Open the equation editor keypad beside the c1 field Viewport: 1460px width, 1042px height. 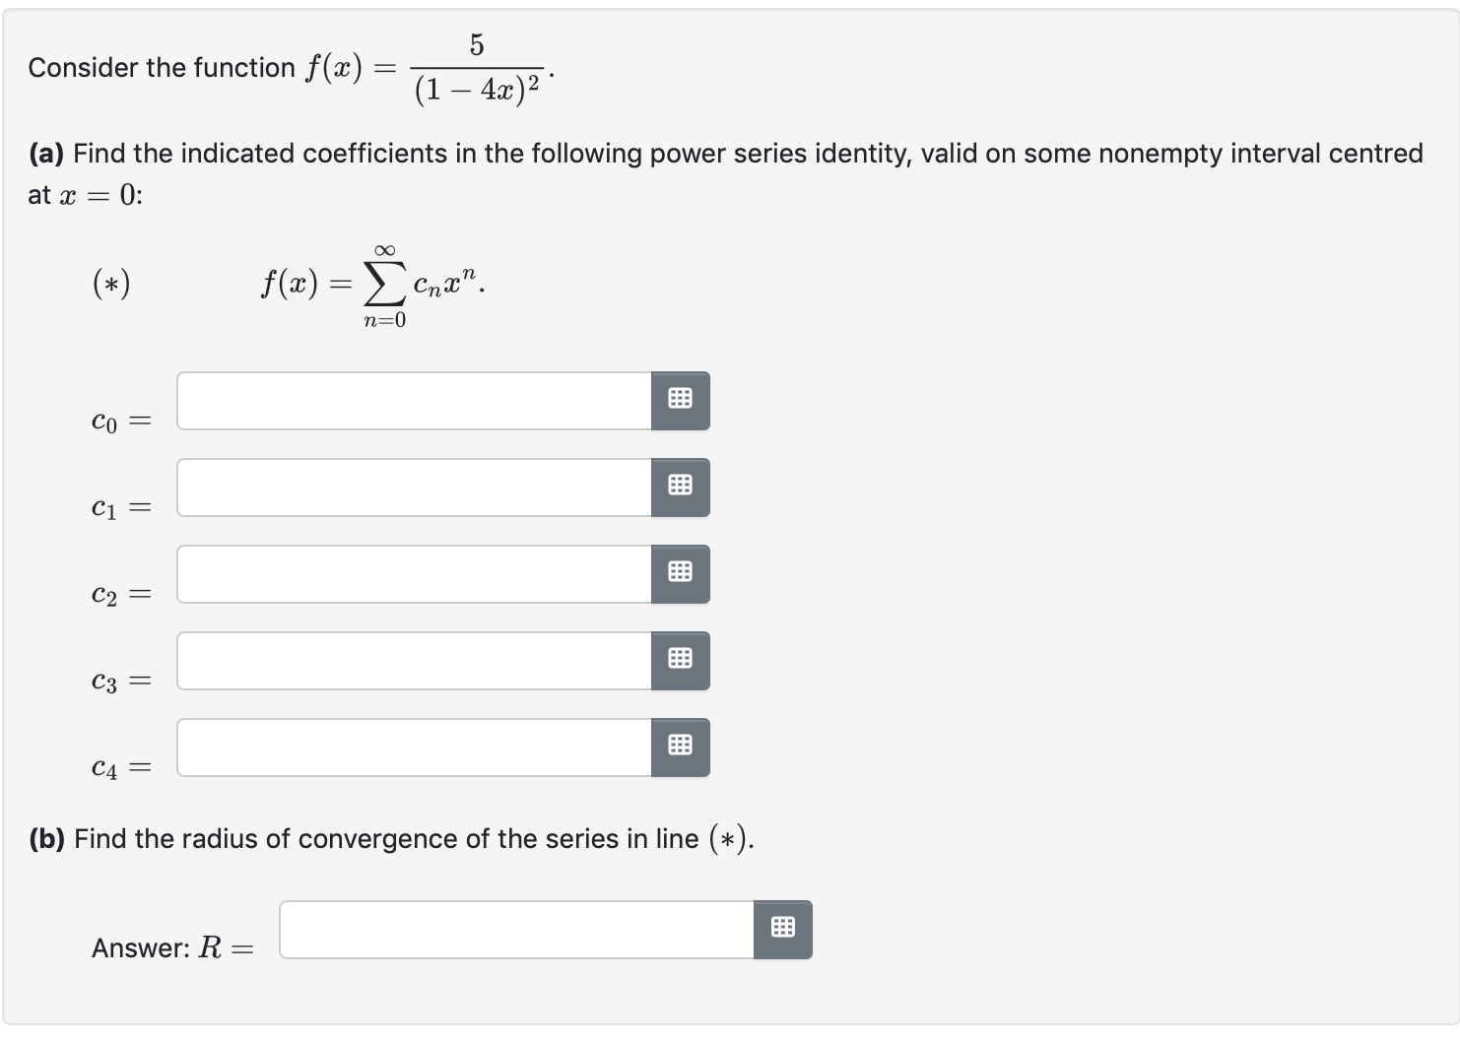[x=680, y=487]
